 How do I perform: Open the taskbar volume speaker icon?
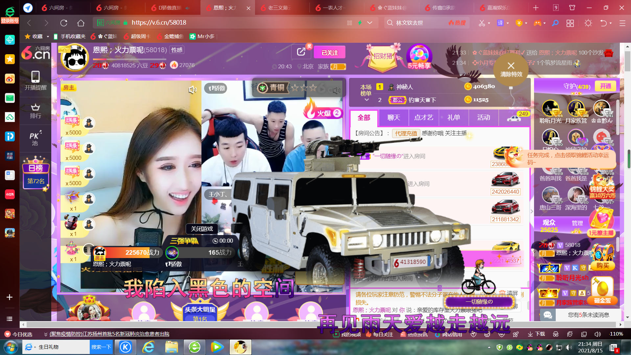[x=569, y=347]
